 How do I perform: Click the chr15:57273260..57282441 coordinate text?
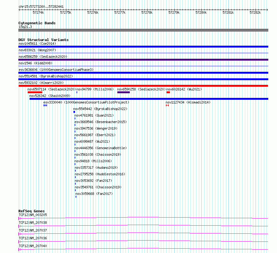[x=41, y=7]
